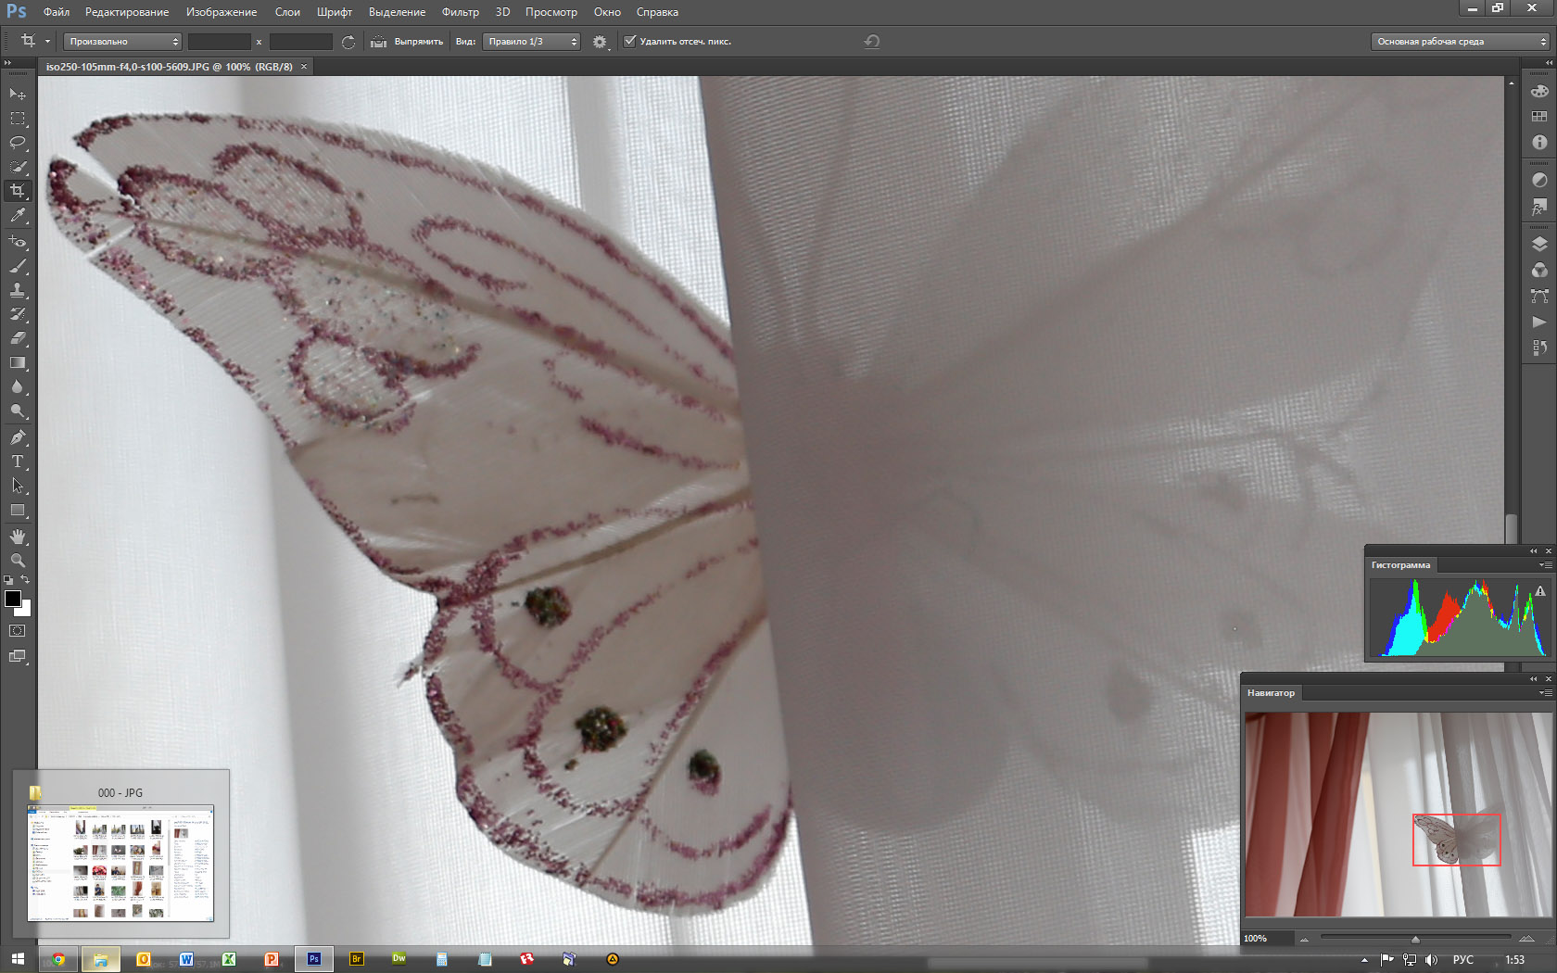This screenshot has width=1557, height=973.
Task: Toggle 'Удалить отсеч. пикс.' checkbox
Action: click(x=630, y=42)
